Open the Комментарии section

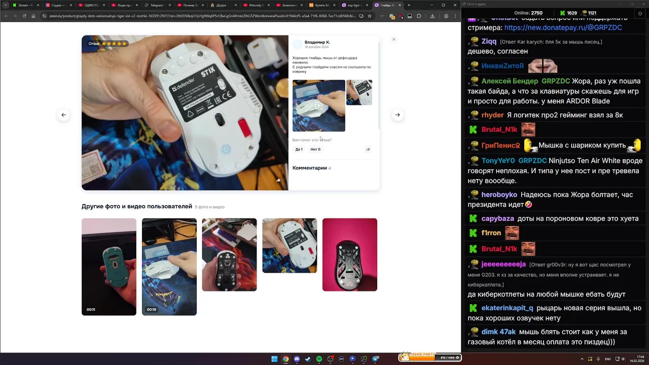point(311,168)
